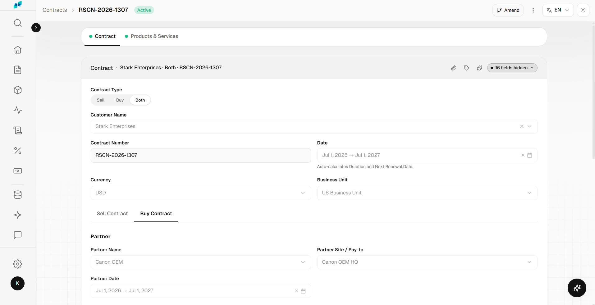The image size is (595, 305).
Task: Click the Amend button
Action: [x=508, y=10]
